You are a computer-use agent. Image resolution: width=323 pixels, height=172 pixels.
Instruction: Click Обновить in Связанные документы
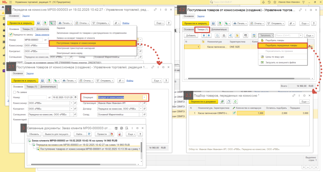(x=34, y=134)
